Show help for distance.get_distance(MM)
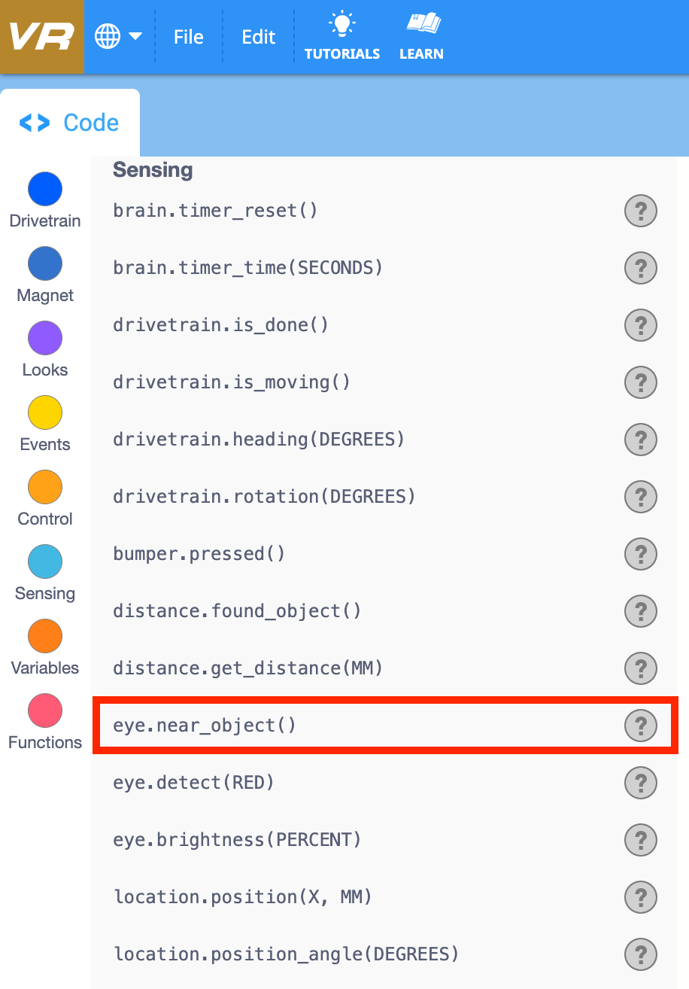Screen dimensions: 689x989 point(640,668)
